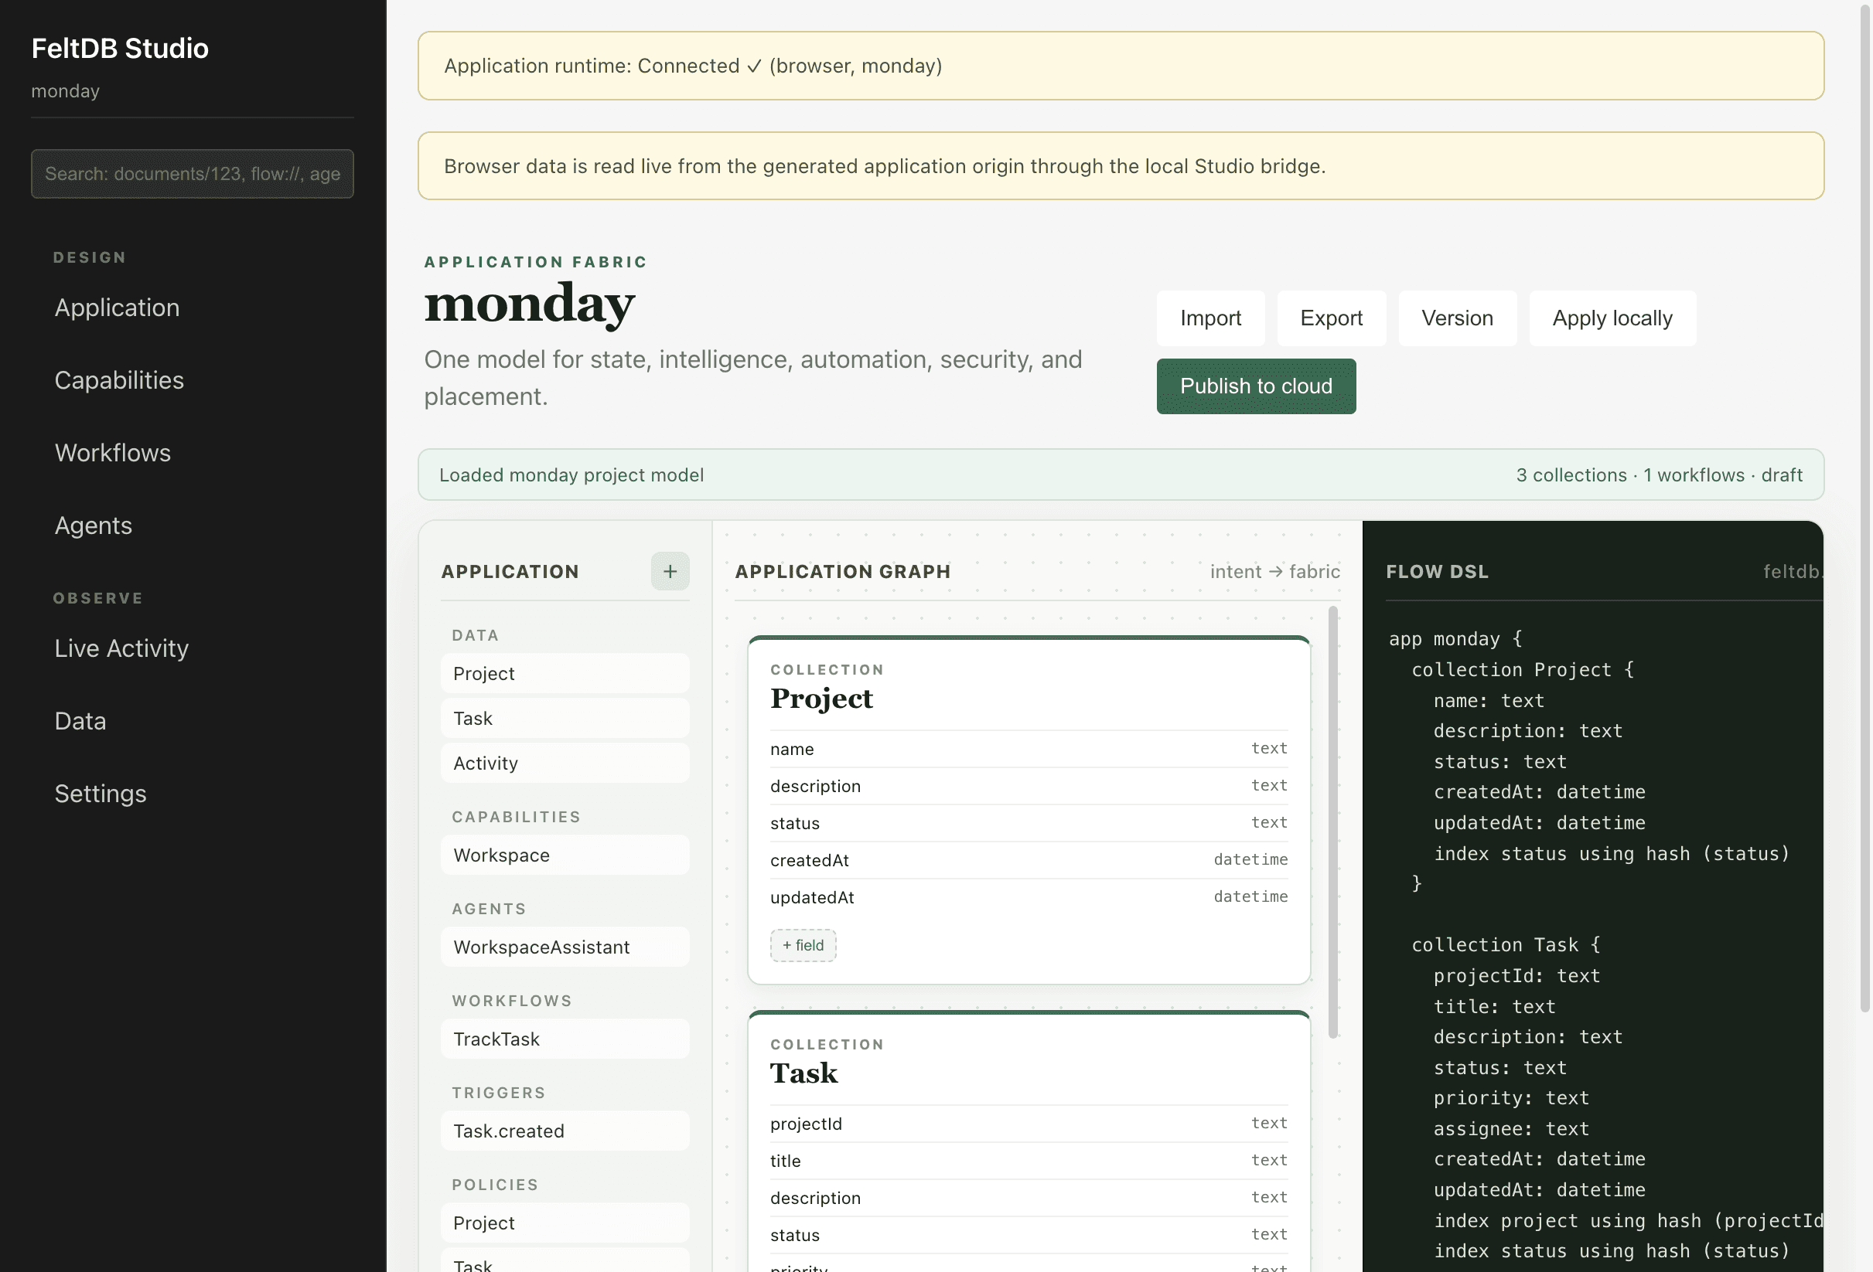
Task: Click 'assignee: text' line in Flow DSL
Action: (1511, 1127)
